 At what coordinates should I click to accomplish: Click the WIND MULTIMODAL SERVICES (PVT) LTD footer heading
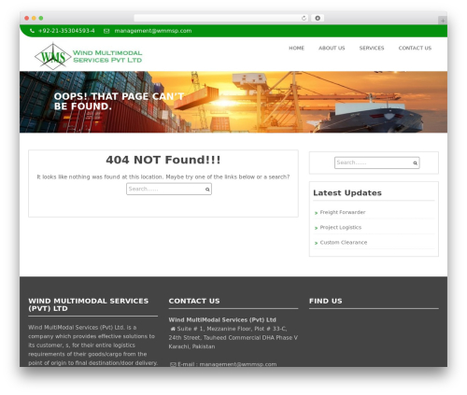pyautogui.click(x=89, y=305)
